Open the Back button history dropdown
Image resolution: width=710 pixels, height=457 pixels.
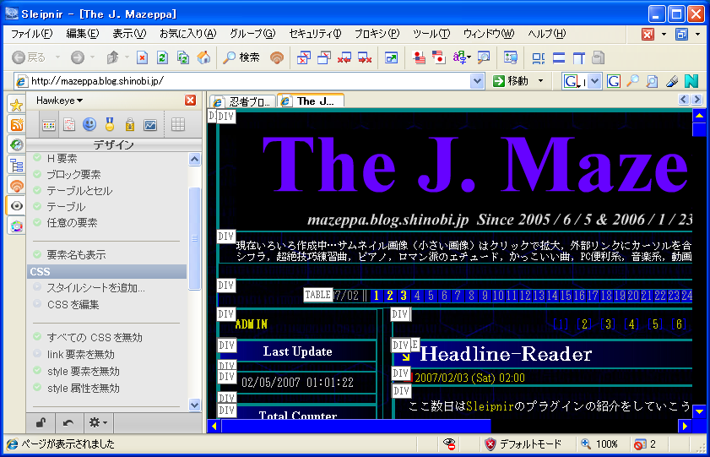coord(57,57)
